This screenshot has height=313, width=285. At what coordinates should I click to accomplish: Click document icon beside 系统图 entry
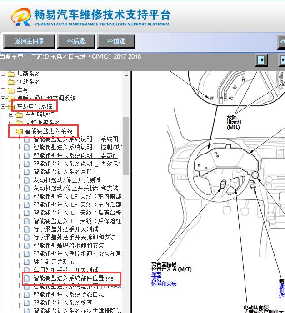tap(26, 139)
